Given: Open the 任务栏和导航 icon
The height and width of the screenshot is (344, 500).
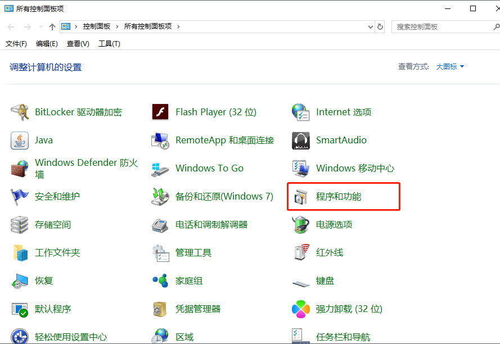Looking at the screenshot, I should pos(301,336).
